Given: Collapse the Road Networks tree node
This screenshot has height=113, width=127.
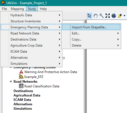Looking at the screenshot, I should (11, 81).
